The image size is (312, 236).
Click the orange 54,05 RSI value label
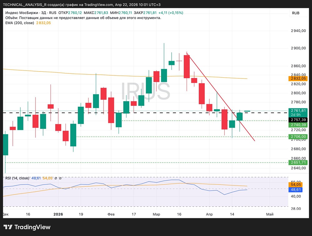click(295, 184)
